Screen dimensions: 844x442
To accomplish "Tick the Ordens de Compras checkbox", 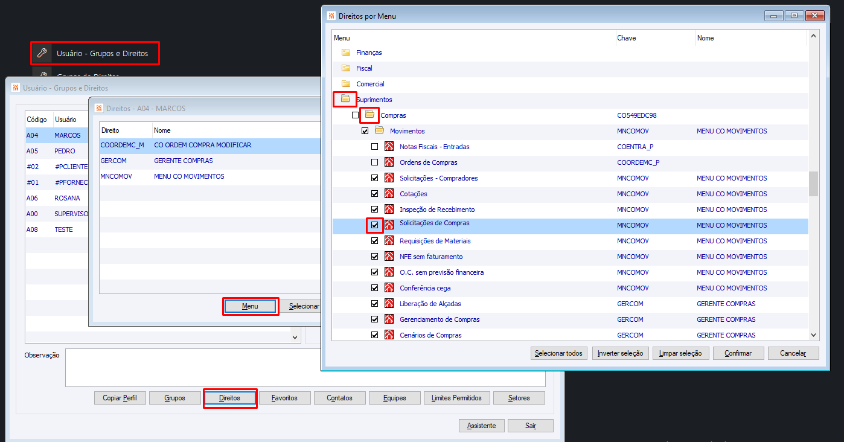I will click(x=374, y=162).
